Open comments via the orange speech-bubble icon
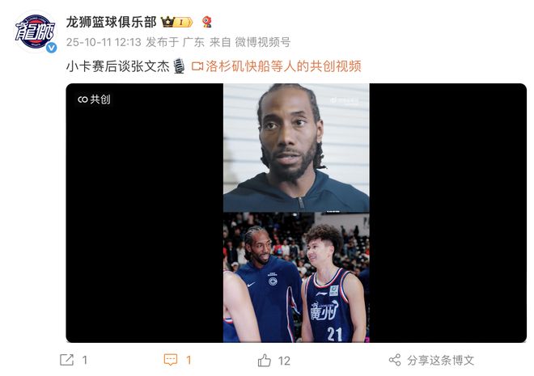Image resolution: width=534 pixels, height=376 pixels. coord(170,360)
